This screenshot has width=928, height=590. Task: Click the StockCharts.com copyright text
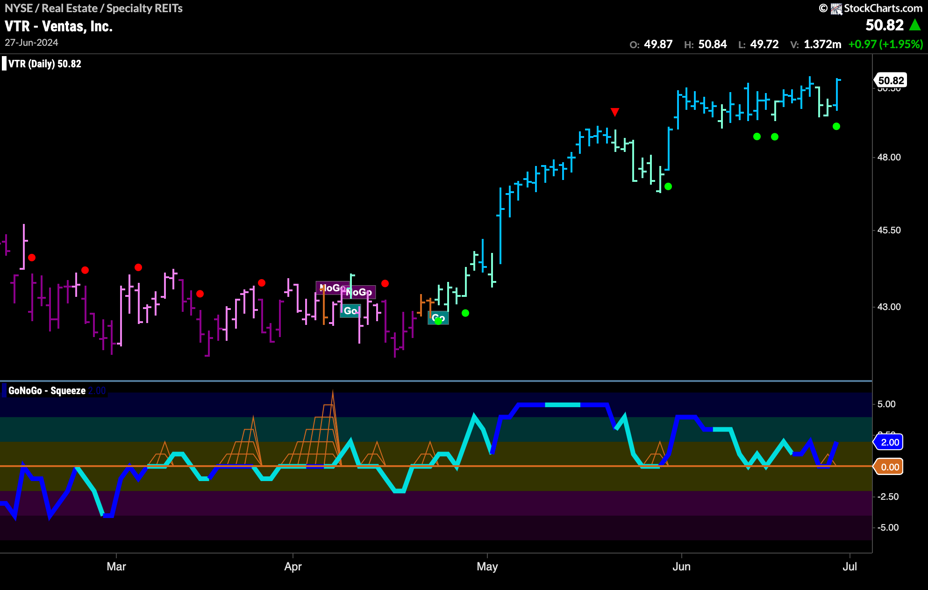coord(883,8)
